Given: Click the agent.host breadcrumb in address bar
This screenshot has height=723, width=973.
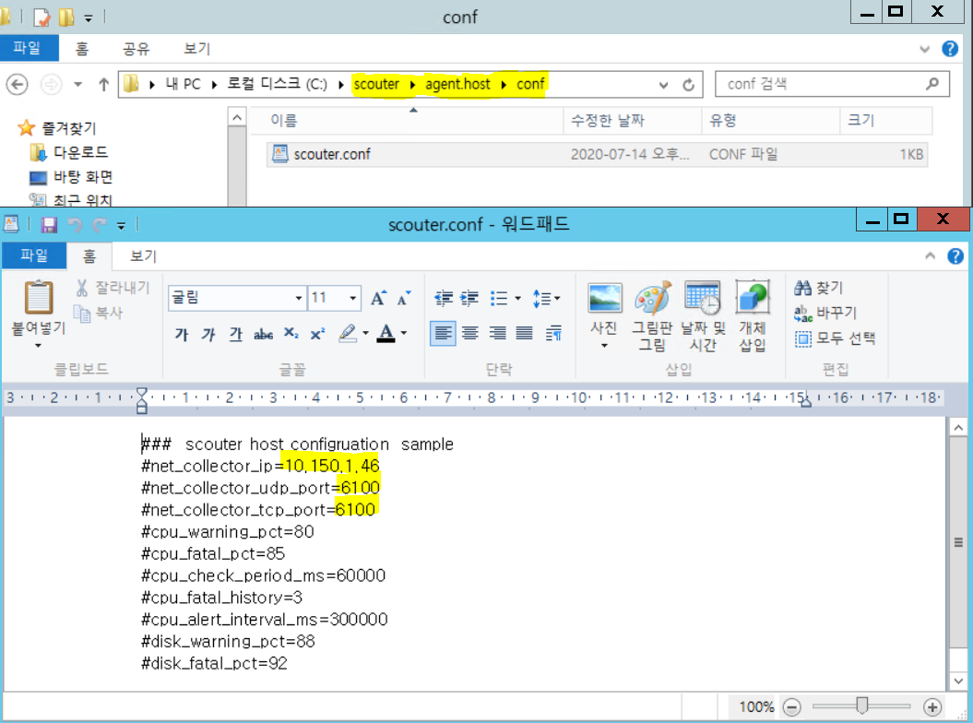Looking at the screenshot, I should tap(457, 85).
